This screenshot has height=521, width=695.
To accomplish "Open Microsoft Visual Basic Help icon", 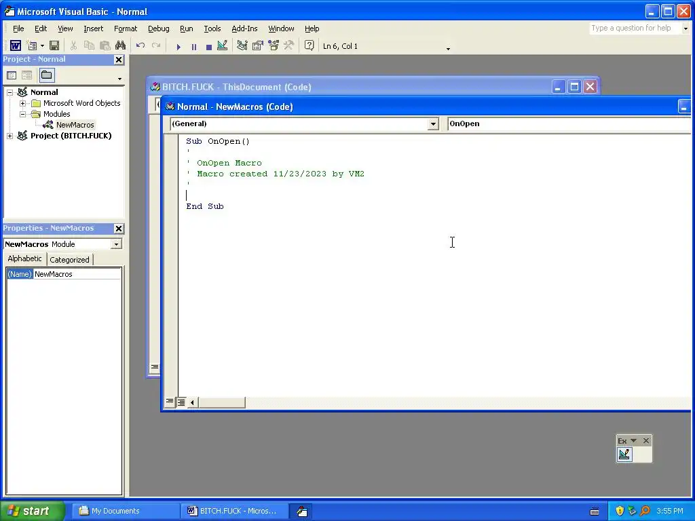I will [309, 45].
